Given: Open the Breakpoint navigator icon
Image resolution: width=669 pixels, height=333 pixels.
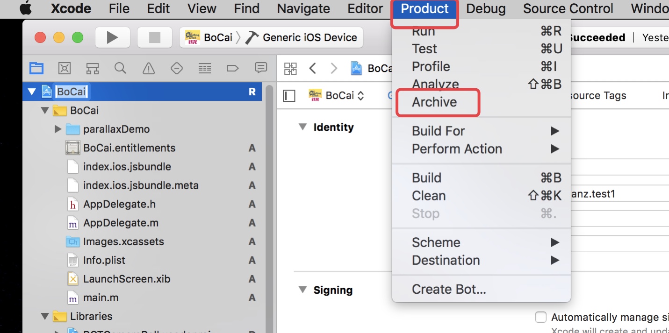Looking at the screenshot, I should tap(232, 69).
